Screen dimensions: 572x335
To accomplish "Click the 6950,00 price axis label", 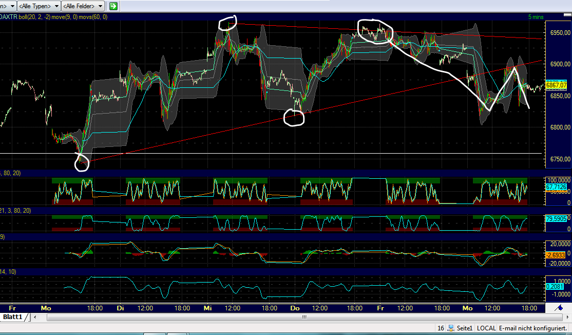I will (x=560, y=33).
